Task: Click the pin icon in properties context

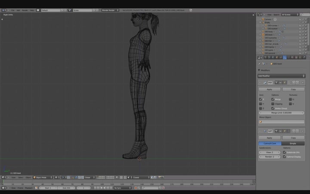Action: pyautogui.click(x=259, y=64)
